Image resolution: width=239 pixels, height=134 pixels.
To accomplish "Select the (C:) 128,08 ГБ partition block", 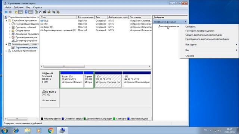I will [x=108, y=79].
